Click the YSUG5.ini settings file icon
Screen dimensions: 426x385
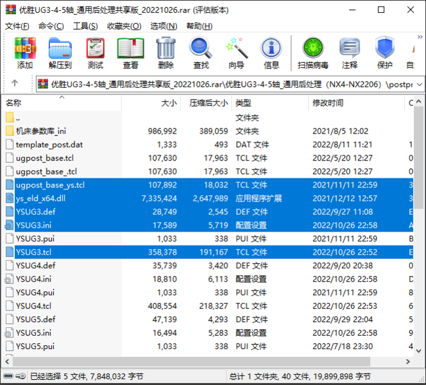[x=9, y=332]
